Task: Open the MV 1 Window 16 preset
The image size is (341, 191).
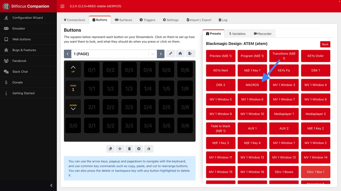Action: coord(252,172)
